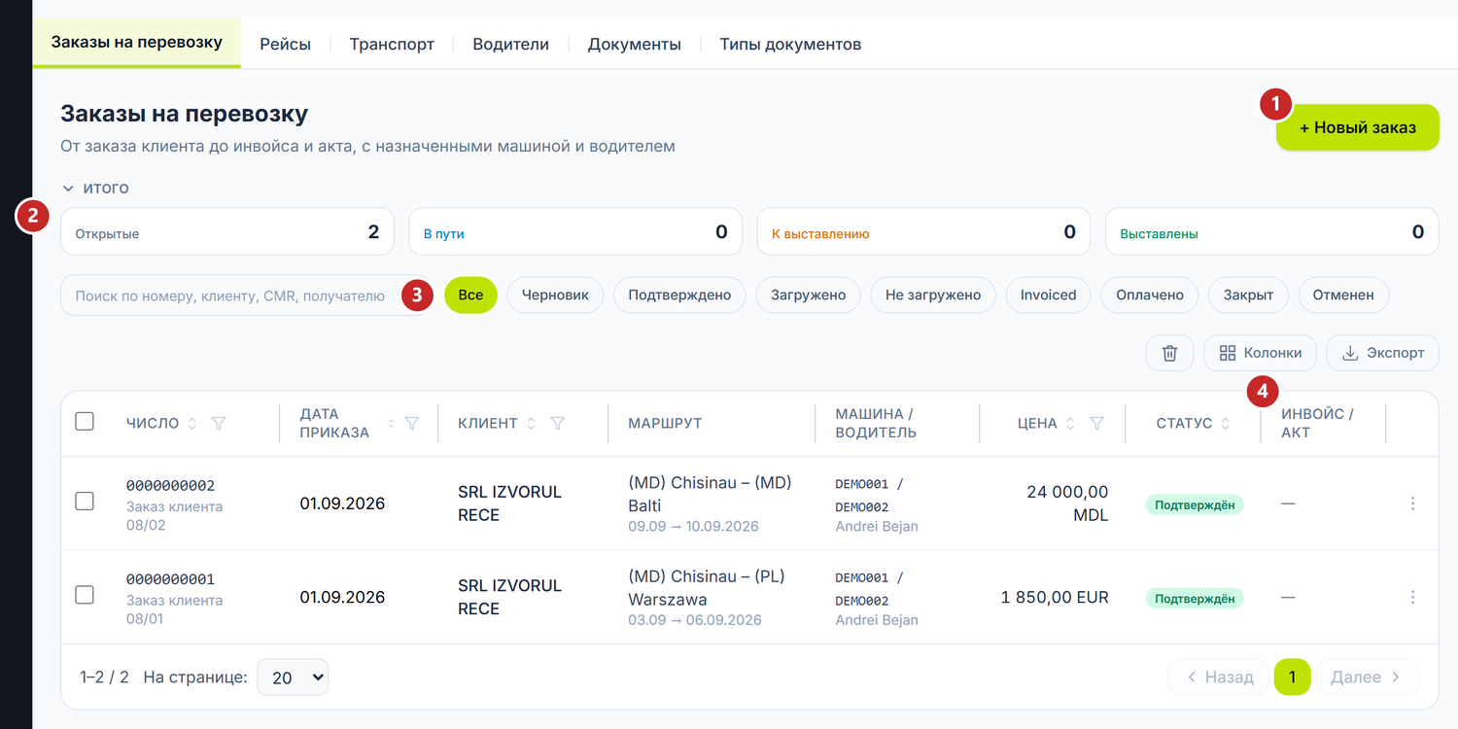
Task: Tick checkbox for order 0000000002
Action: click(x=85, y=501)
